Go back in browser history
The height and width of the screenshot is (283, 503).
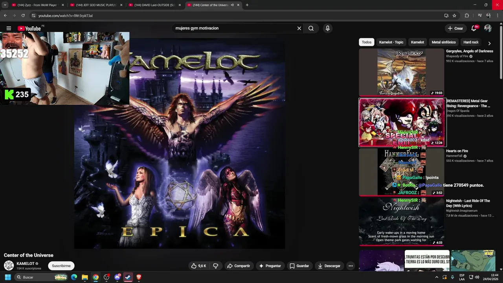[5, 15]
